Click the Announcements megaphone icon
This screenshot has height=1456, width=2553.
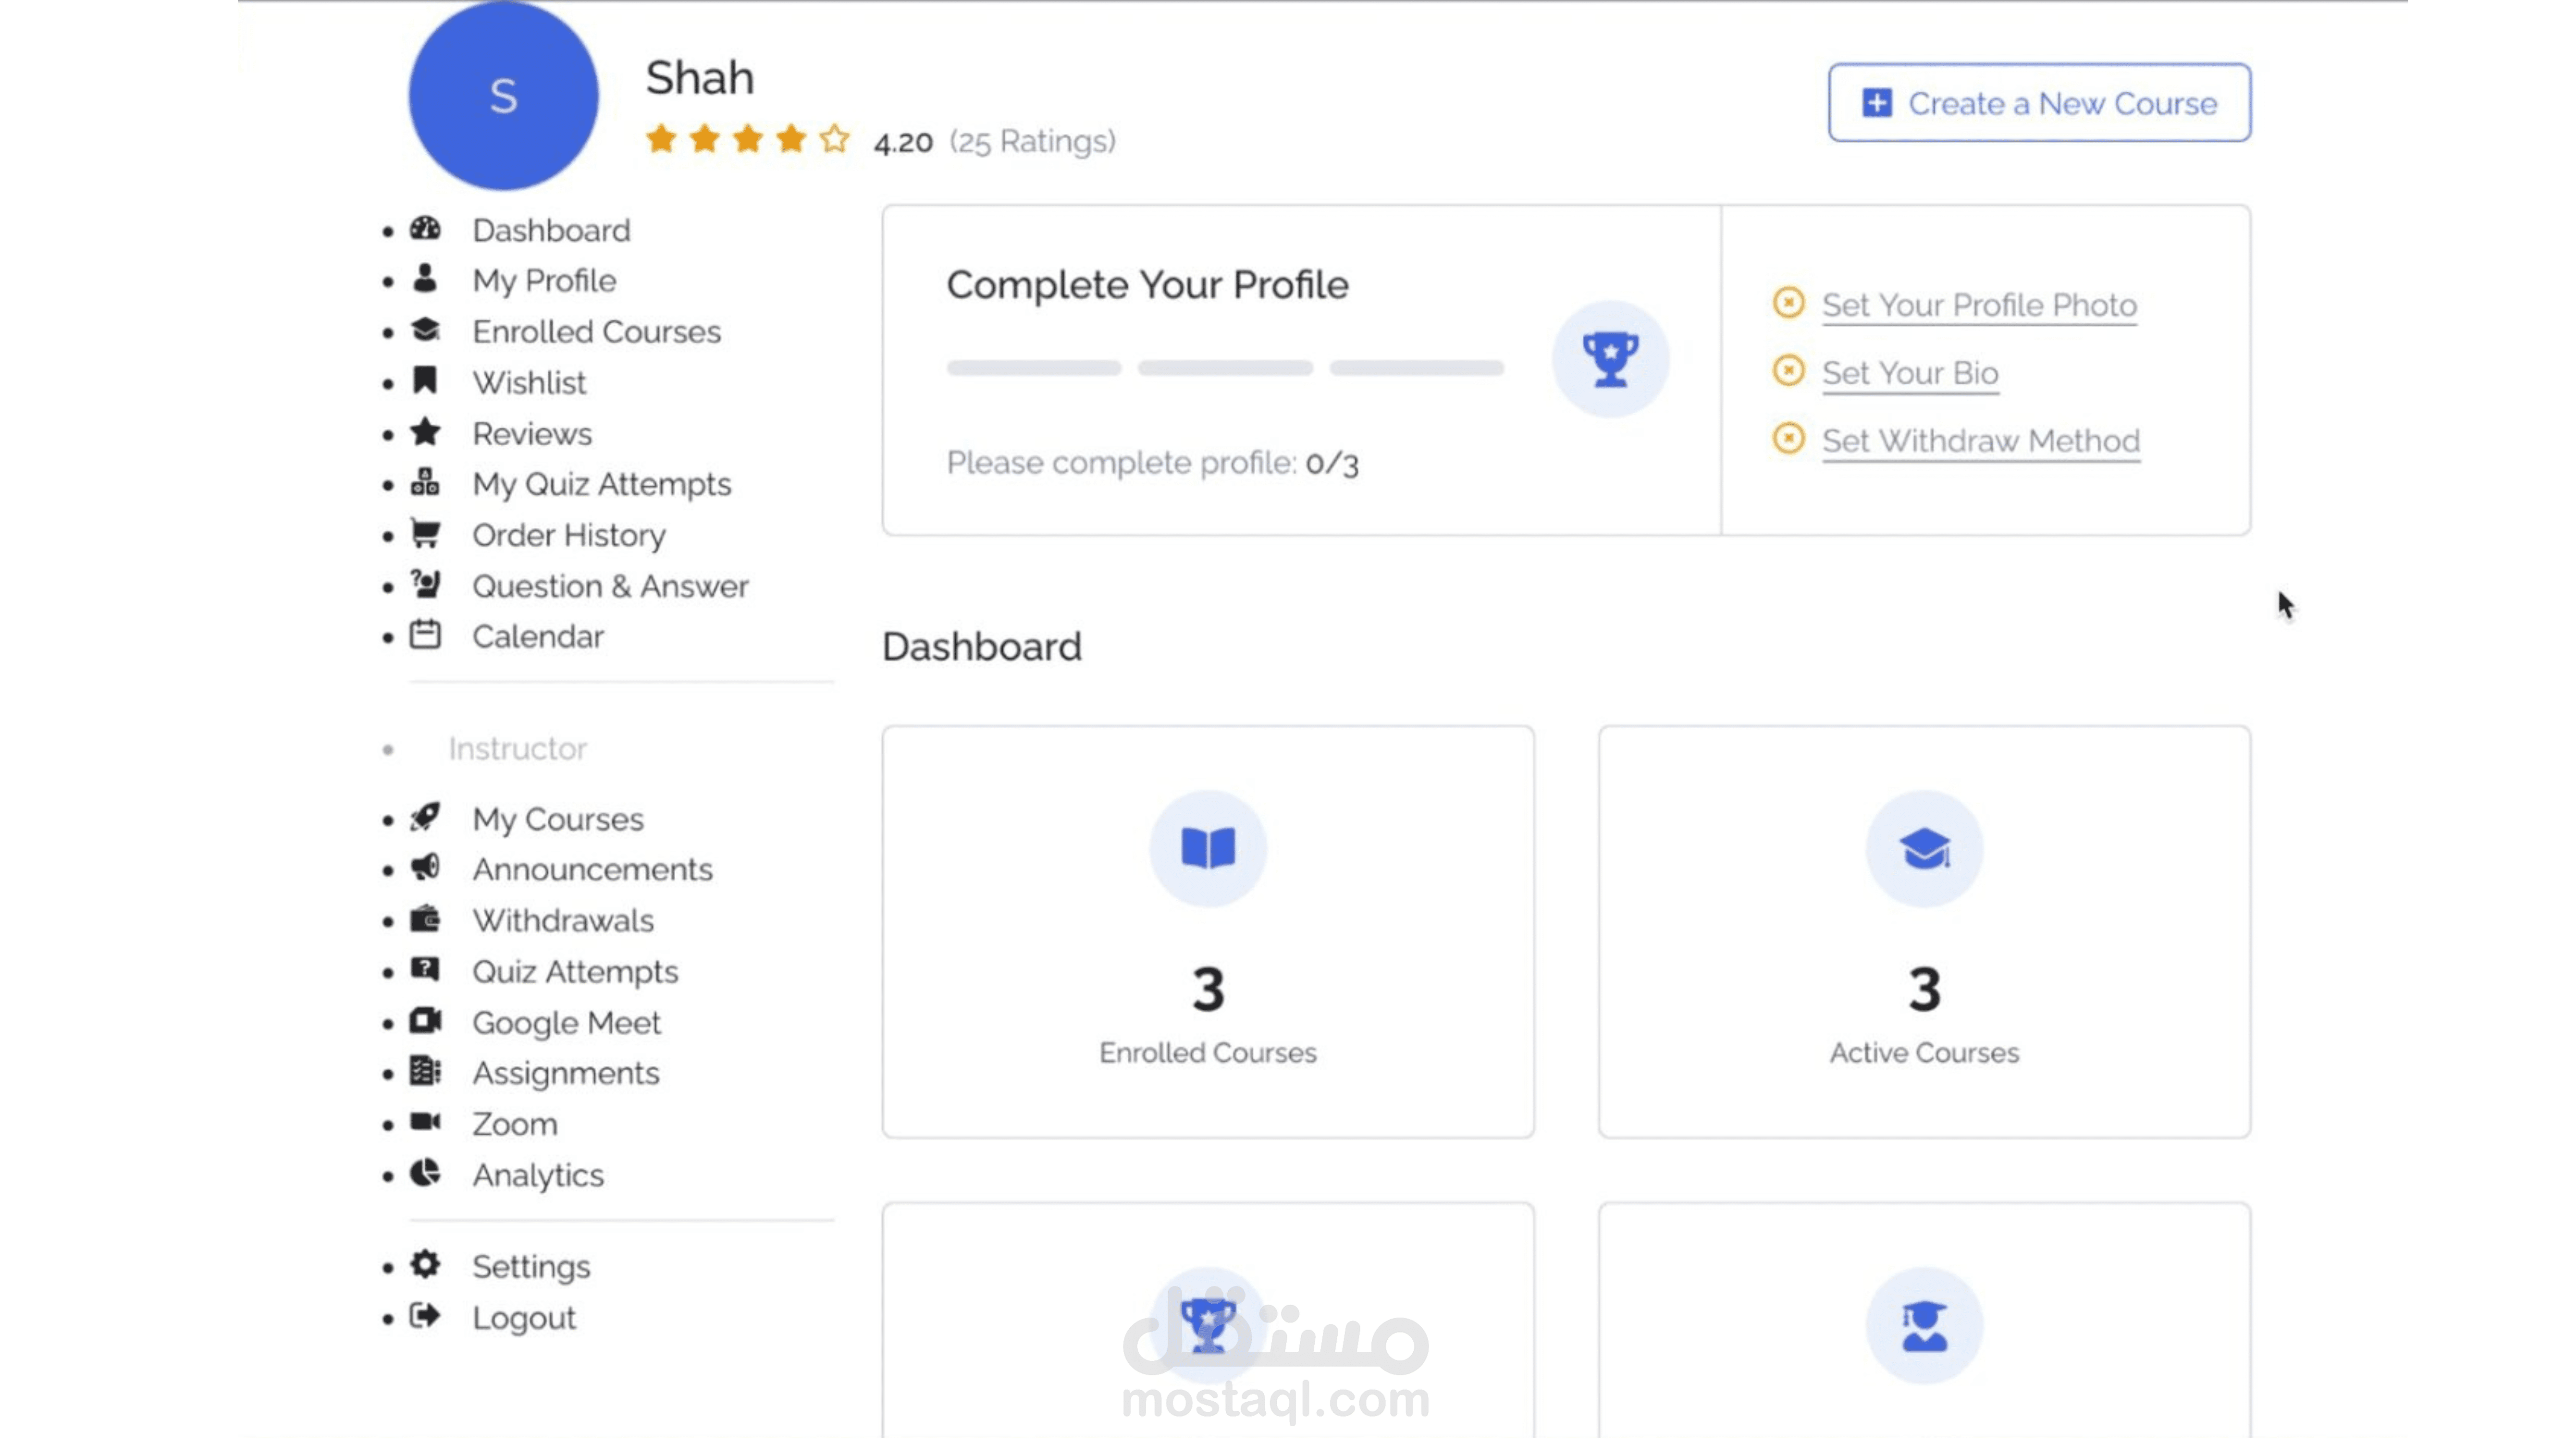tap(425, 868)
